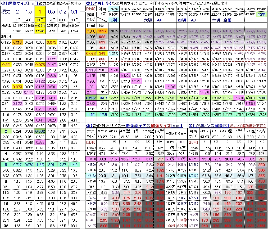
Task: Select the red 300 dpi cell
Action: pos(102,59)
